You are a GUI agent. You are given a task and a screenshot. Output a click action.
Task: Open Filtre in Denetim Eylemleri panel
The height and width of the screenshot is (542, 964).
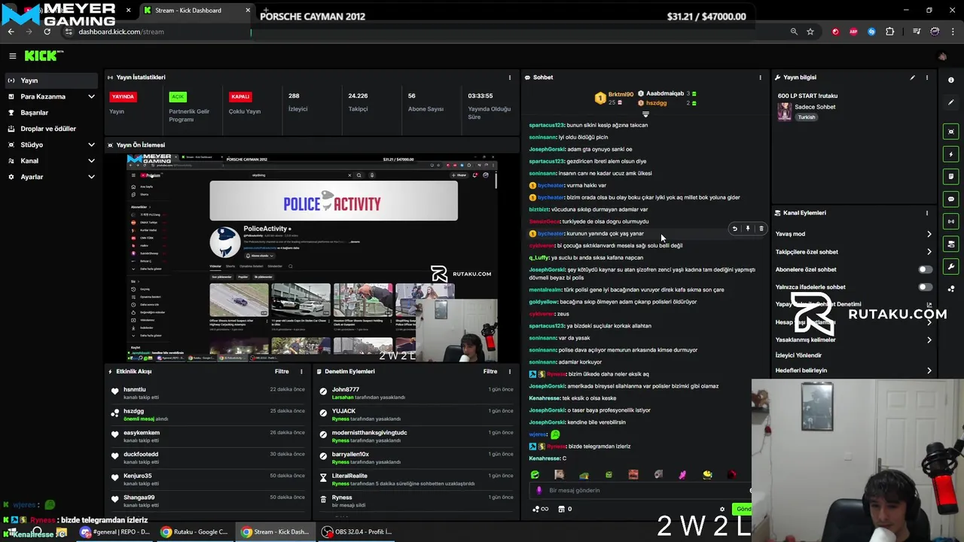tap(490, 371)
